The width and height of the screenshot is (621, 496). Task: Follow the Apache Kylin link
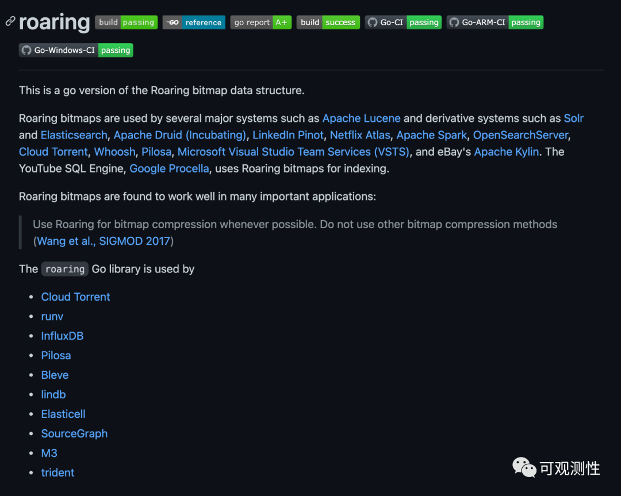pyautogui.click(x=506, y=152)
